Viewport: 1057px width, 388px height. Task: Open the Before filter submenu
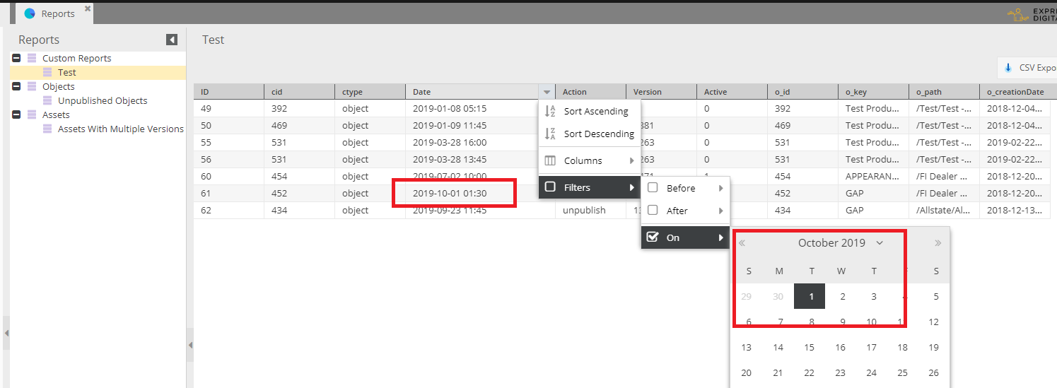tap(685, 188)
